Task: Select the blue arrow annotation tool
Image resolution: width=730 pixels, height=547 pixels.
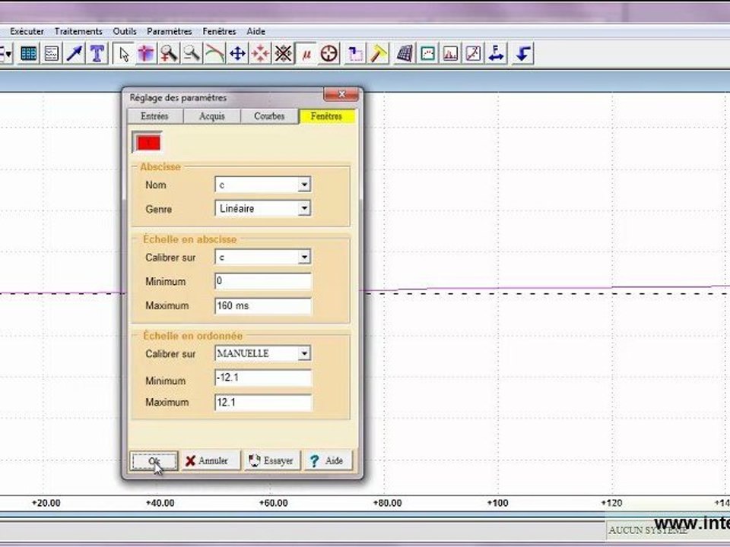Action: (x=75, y=53)
